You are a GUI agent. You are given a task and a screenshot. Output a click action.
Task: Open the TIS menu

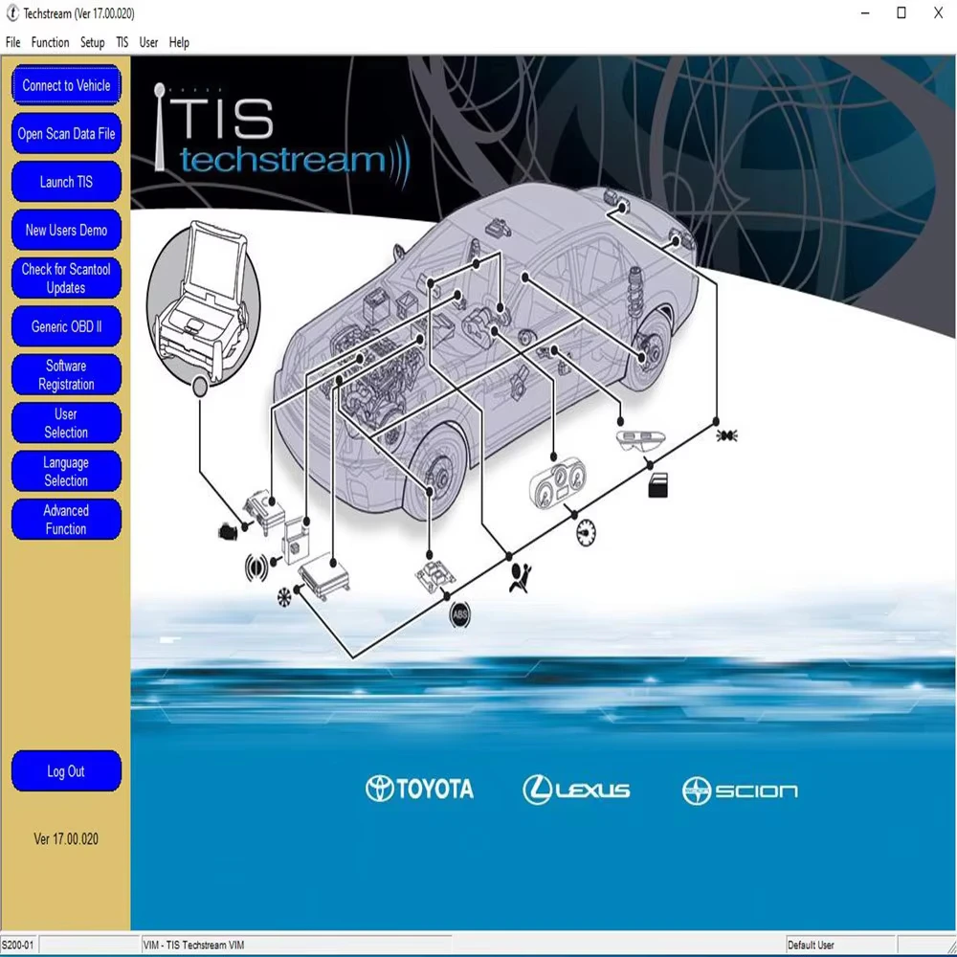pos(122,42)
